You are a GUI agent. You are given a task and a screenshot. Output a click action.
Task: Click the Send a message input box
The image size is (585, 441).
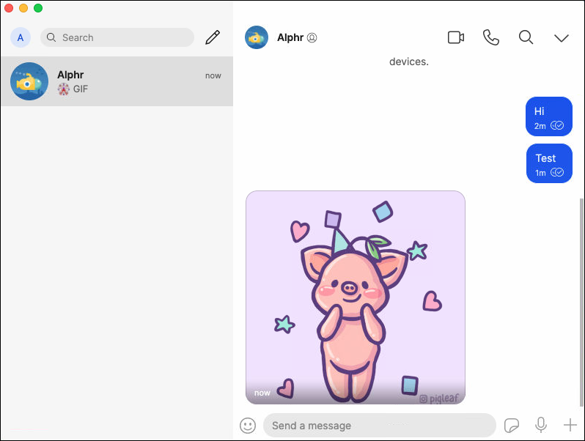(x=380, y=426)
